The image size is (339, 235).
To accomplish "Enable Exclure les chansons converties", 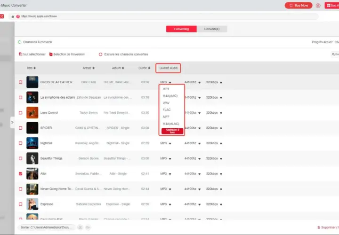I will tap(101, 55).
